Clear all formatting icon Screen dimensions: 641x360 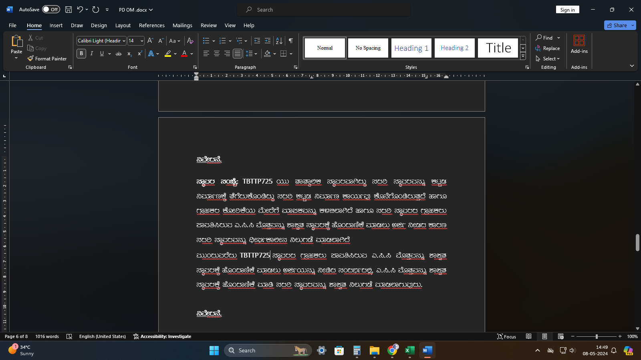[x=190, y=41]
